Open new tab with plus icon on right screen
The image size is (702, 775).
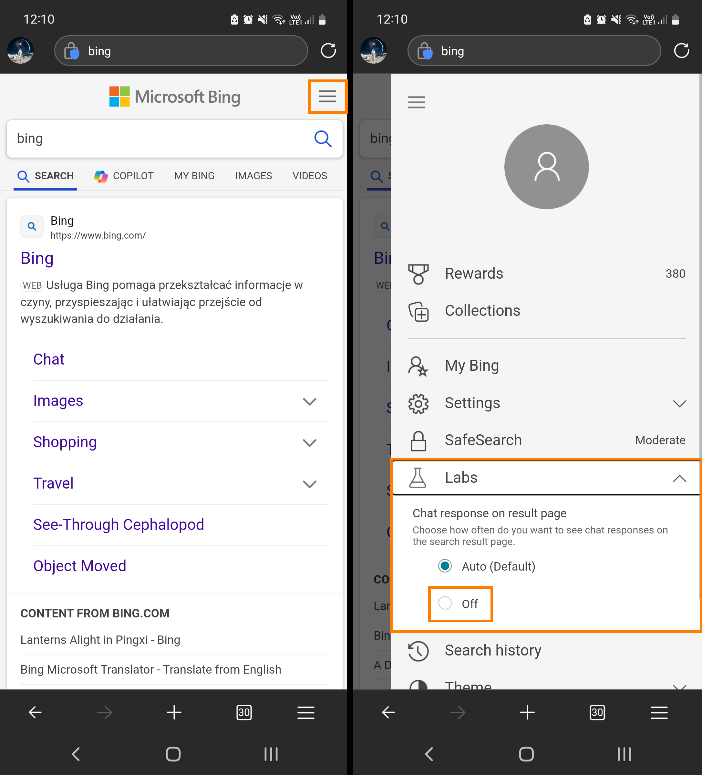point(527,712)
